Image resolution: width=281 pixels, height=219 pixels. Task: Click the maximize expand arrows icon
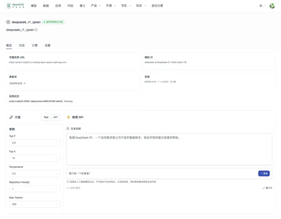(x=264, y=188)
